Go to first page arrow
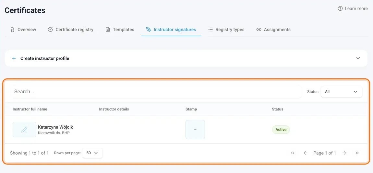Viewport: 373px width, 173px height. pyautogui.click(x=293, y=153)
